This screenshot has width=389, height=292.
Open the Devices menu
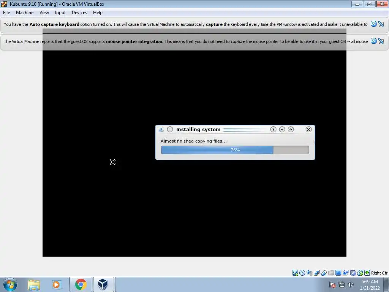79,13
